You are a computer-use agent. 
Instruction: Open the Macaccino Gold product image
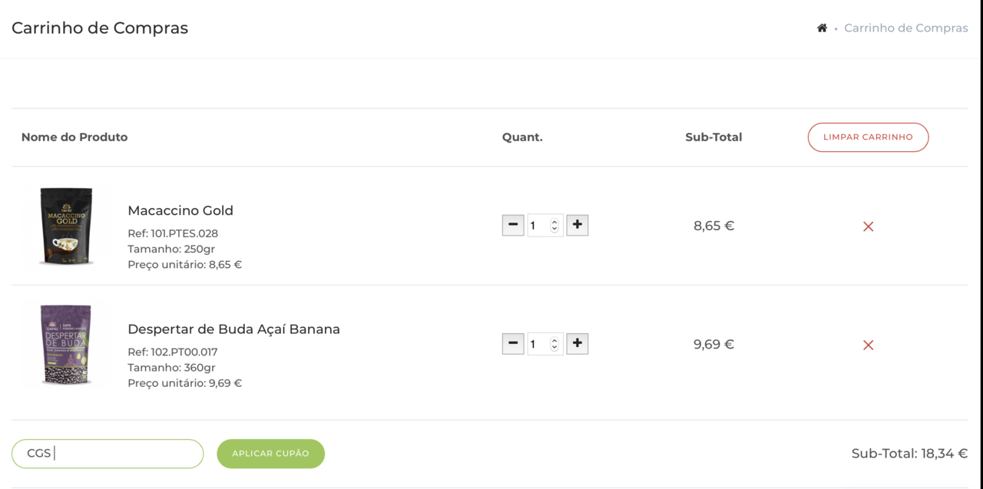67,226
